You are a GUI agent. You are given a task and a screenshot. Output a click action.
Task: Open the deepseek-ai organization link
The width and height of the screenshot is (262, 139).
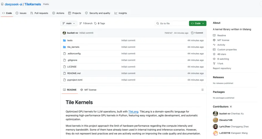(x=13, y=4)
